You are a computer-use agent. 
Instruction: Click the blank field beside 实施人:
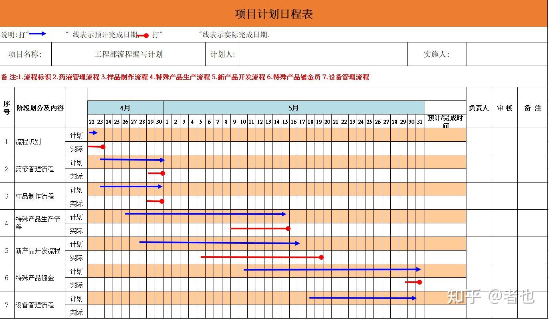[x=507, y=54]
